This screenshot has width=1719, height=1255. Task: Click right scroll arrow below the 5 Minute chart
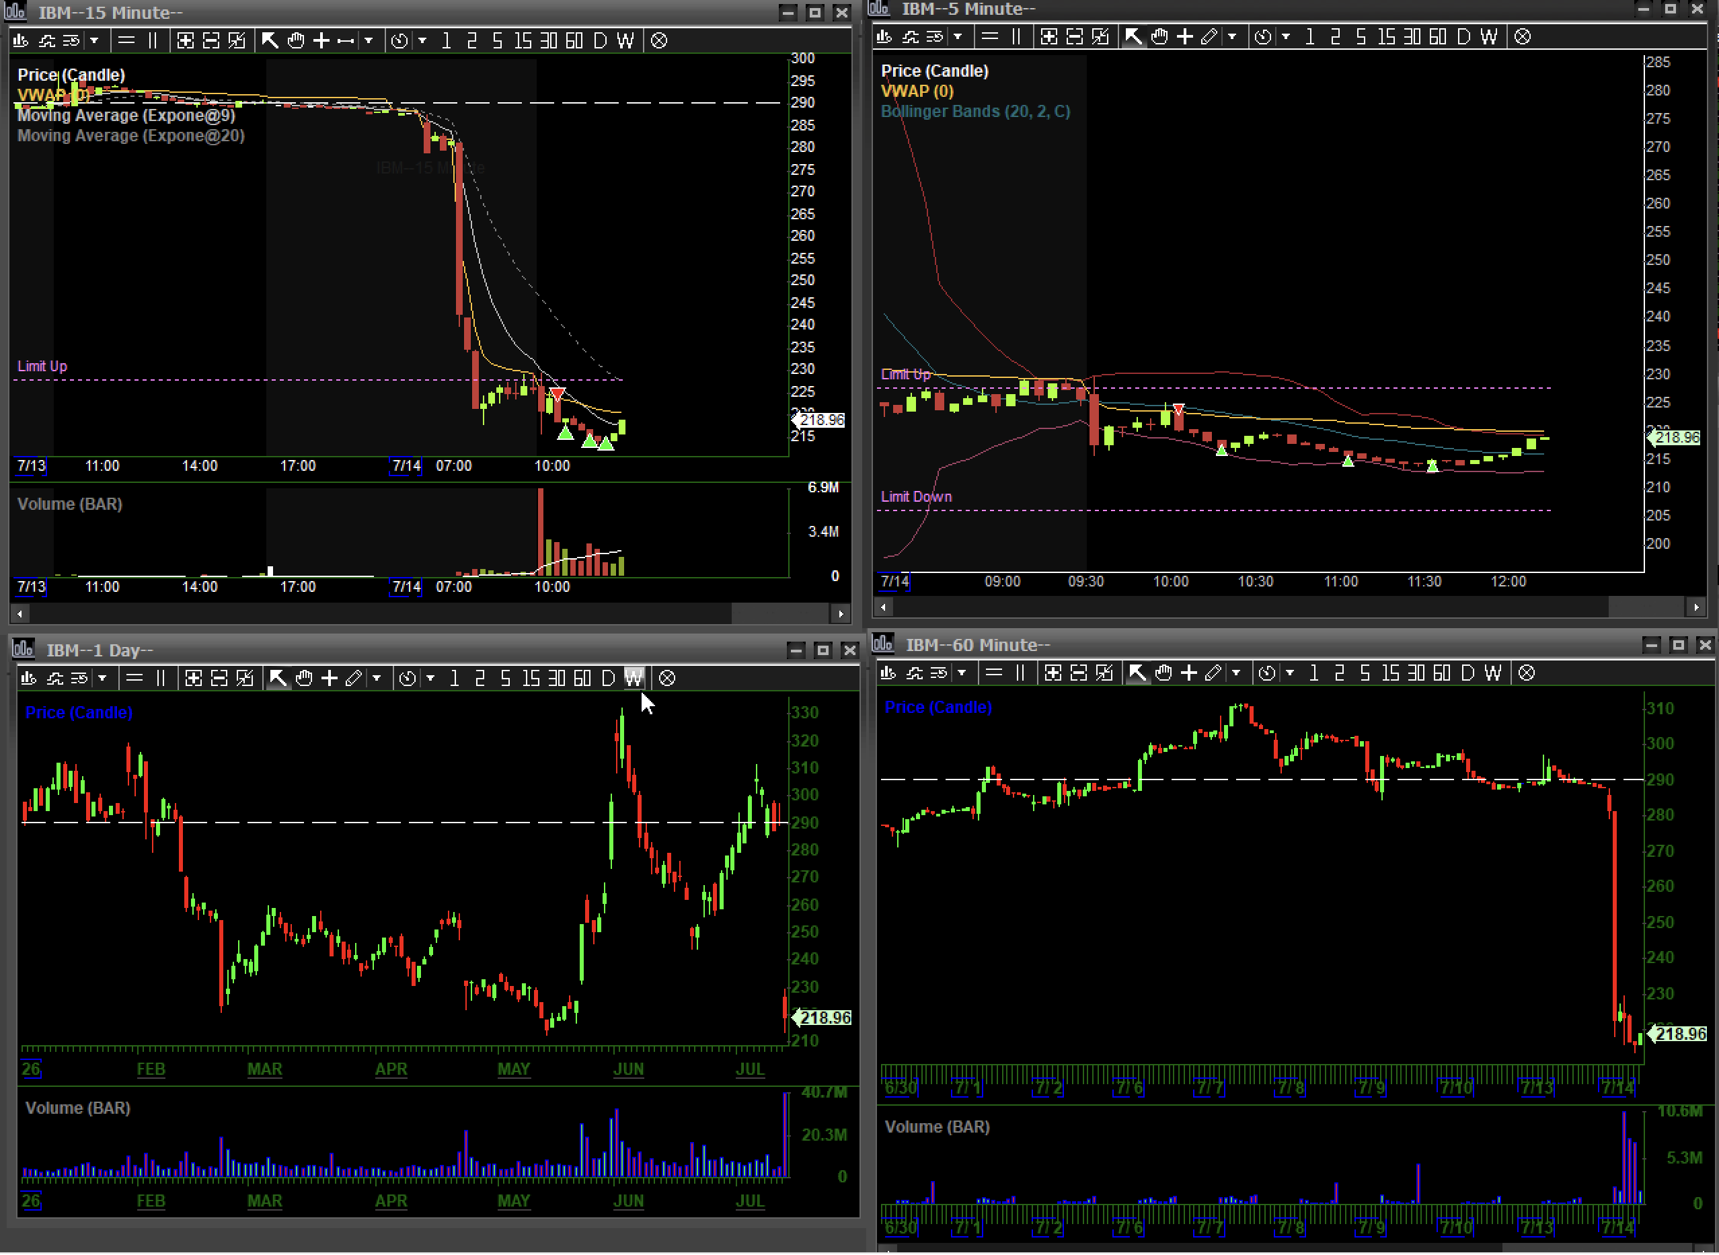pyautogui.click(x=1697, y=607)
